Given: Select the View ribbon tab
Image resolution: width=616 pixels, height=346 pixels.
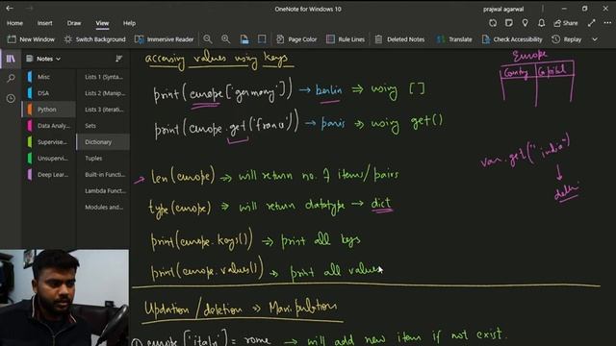Looking at the screenshot, I should click(102, 23).
